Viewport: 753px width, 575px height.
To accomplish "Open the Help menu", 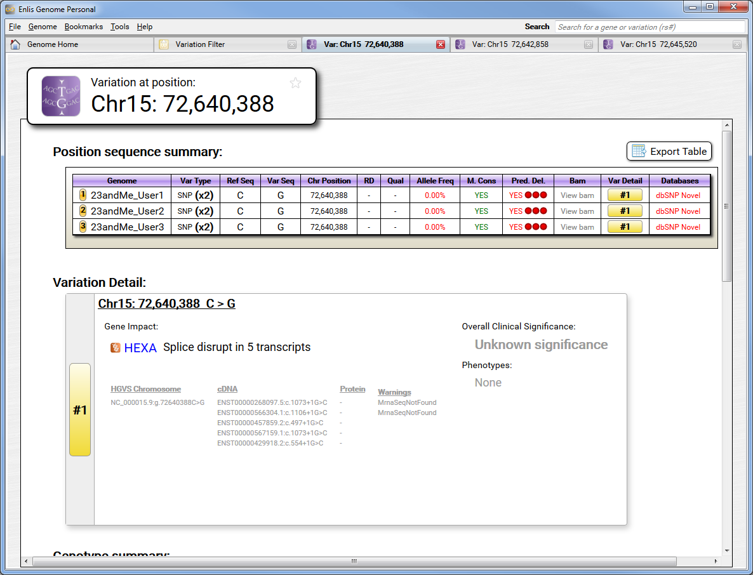I will pos(145,27).
